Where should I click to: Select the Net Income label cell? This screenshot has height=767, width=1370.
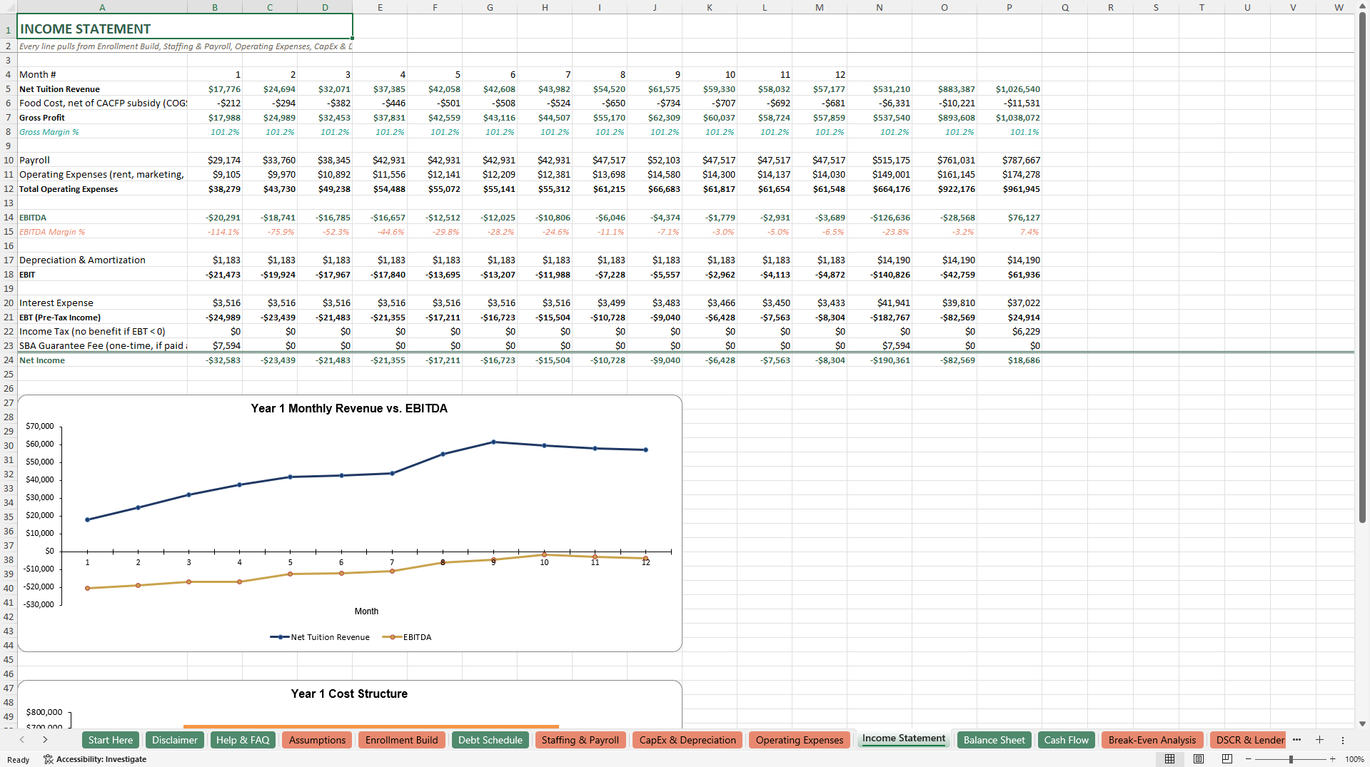coord(102,360)
